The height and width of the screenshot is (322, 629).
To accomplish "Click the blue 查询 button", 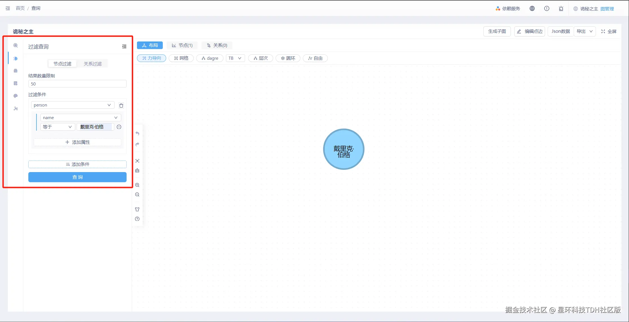I will coord(77,177).
